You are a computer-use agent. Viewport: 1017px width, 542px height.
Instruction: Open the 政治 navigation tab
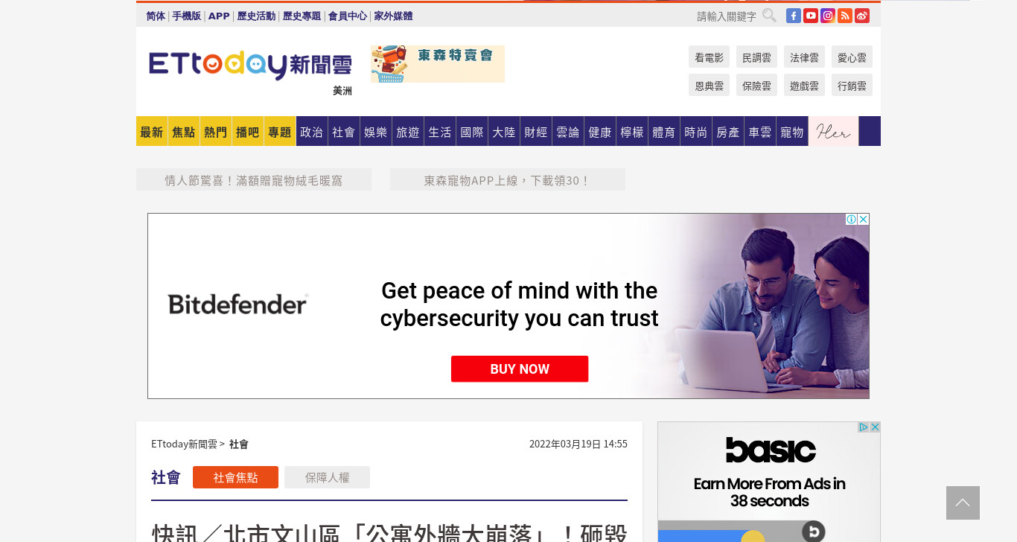tap(312, 131)
